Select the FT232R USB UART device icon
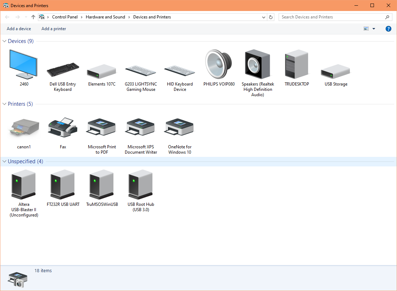This screenshot has height=291, width=397. pos(63,184)
